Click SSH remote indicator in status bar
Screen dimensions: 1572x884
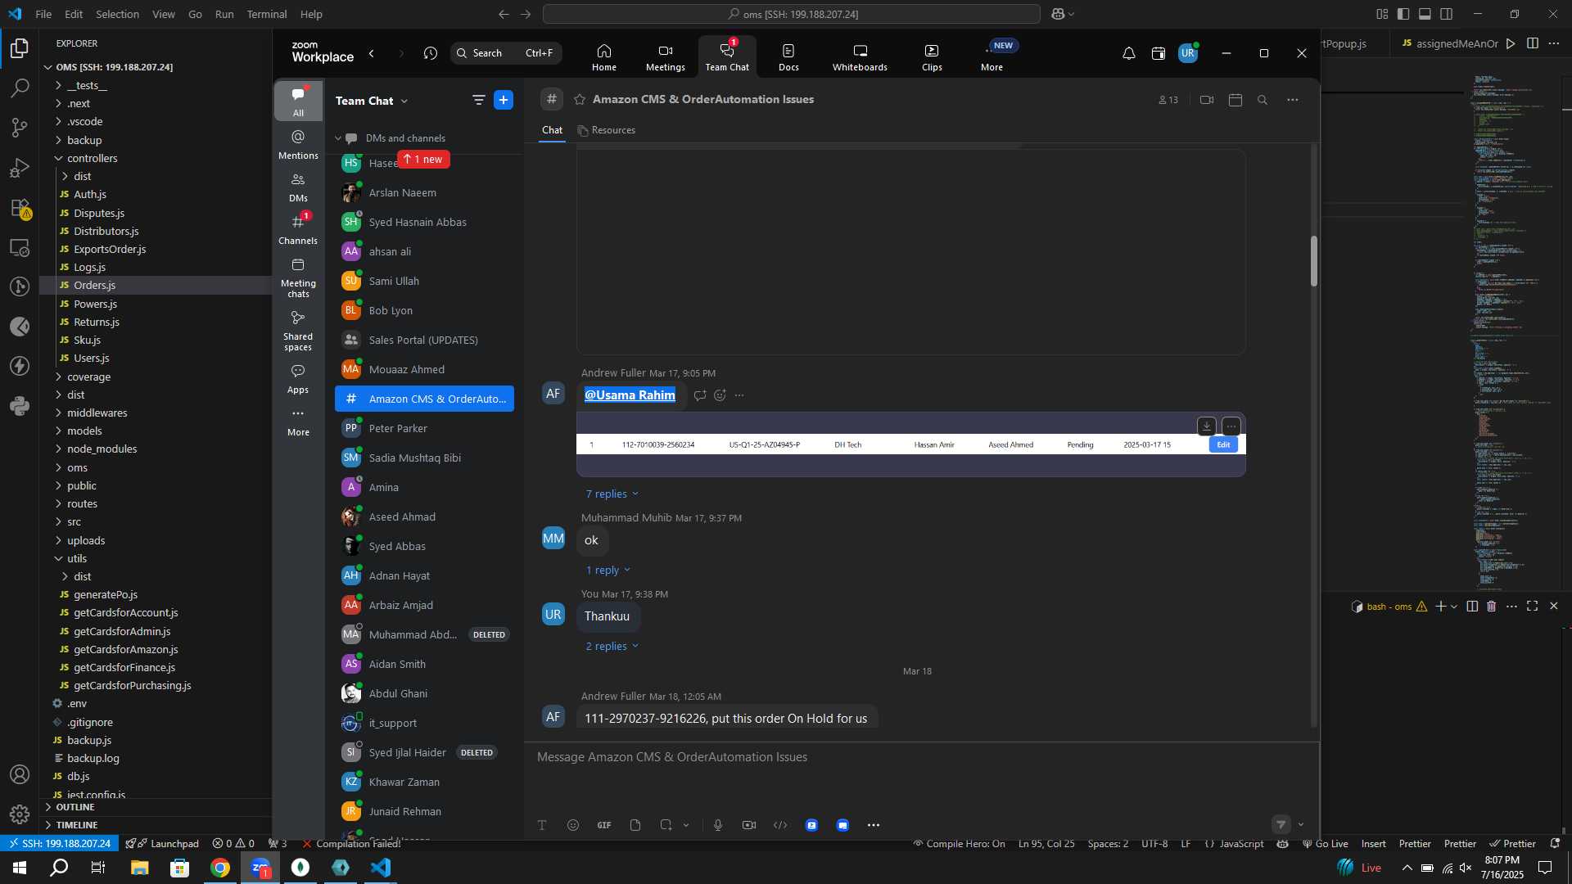tap(59, 844)
